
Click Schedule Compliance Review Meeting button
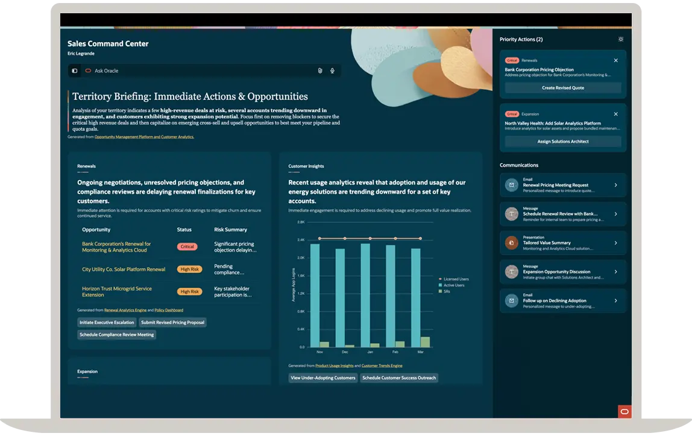click(116, 335)
